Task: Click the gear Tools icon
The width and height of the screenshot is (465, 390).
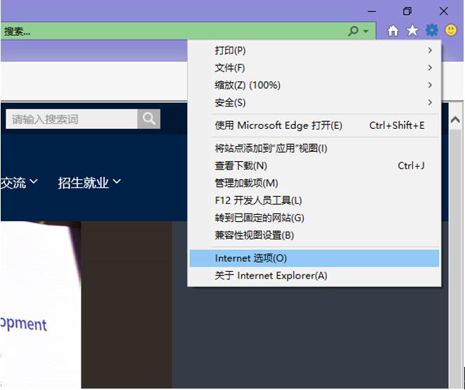Action: [432, 31]
